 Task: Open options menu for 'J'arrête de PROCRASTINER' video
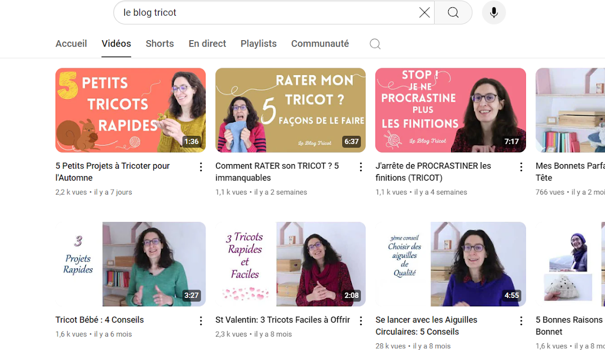[x=521, y=167]
